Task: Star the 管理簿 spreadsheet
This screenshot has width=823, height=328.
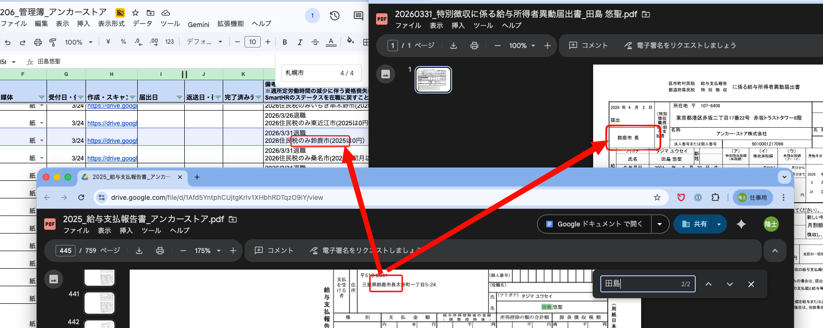Action: tap(135, 13)
